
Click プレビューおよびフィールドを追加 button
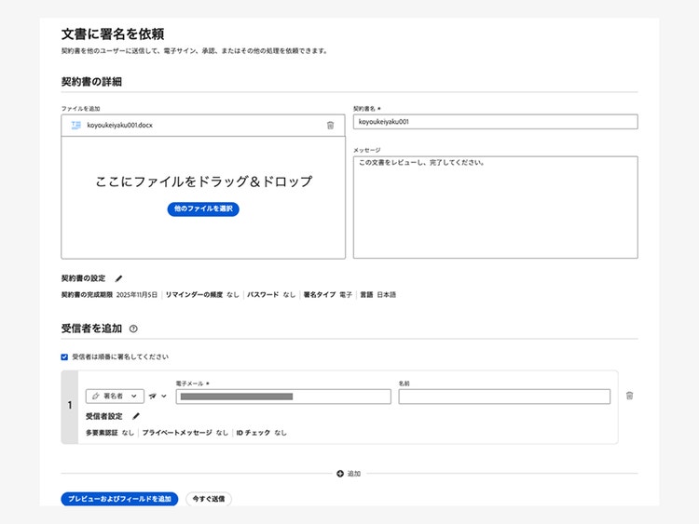(x=119, y=499)
